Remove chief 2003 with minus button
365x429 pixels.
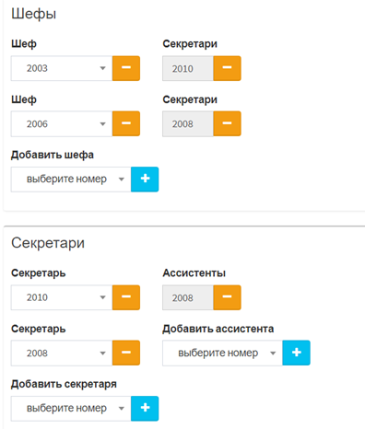pyautogui.click(x=126, y=68)
